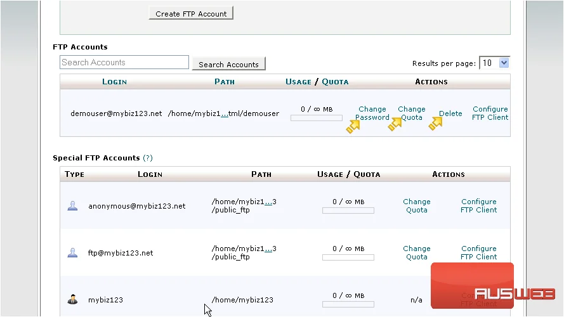Click the ftp@mybiz123.net user icon
Viewport: 564px width, 317px height.
point(73,253)
